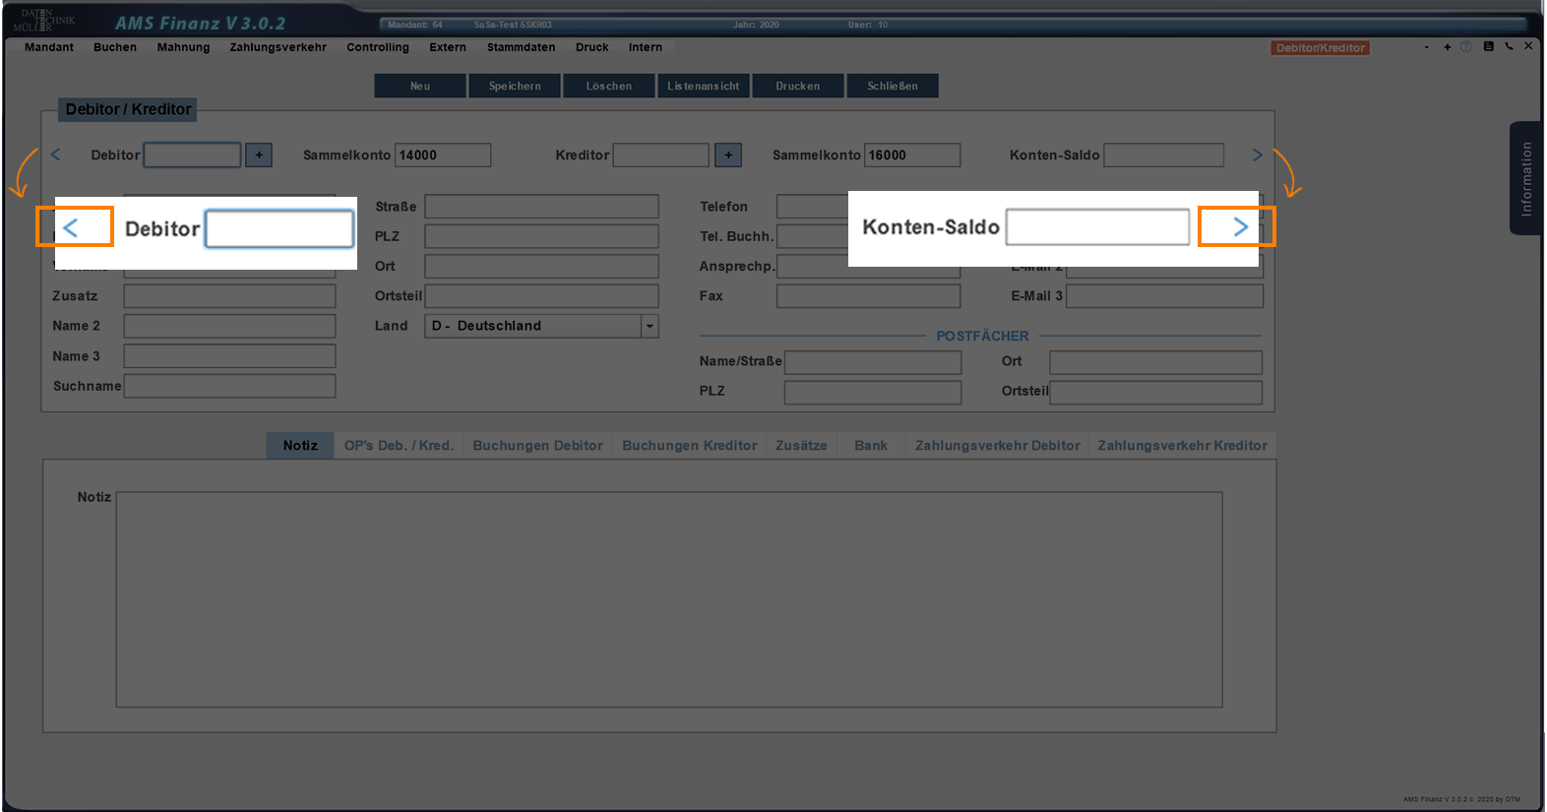
Task: Click the Schließen button
Action: tap(893, 86)
